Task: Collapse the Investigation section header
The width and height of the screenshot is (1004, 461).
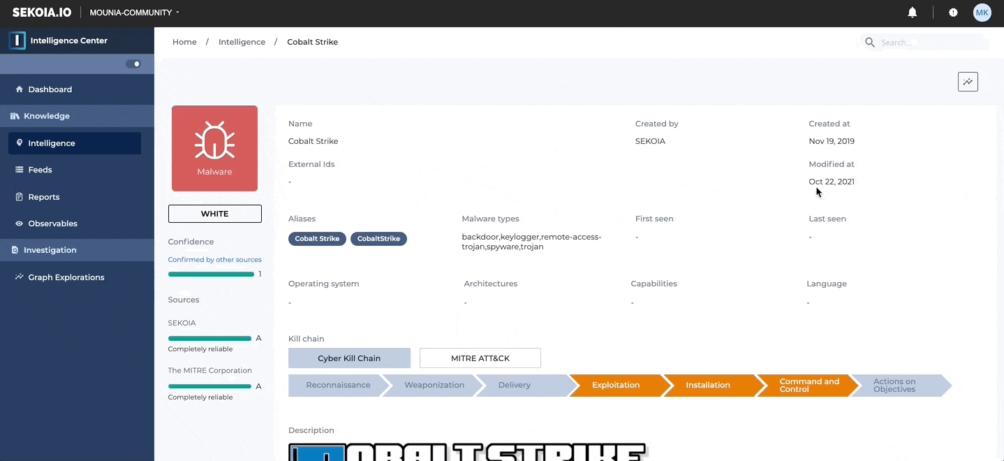Action: coord(77,250)
